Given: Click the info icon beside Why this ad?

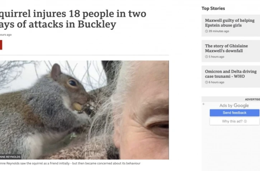Looking at the screenshot, I should [245, 121].
